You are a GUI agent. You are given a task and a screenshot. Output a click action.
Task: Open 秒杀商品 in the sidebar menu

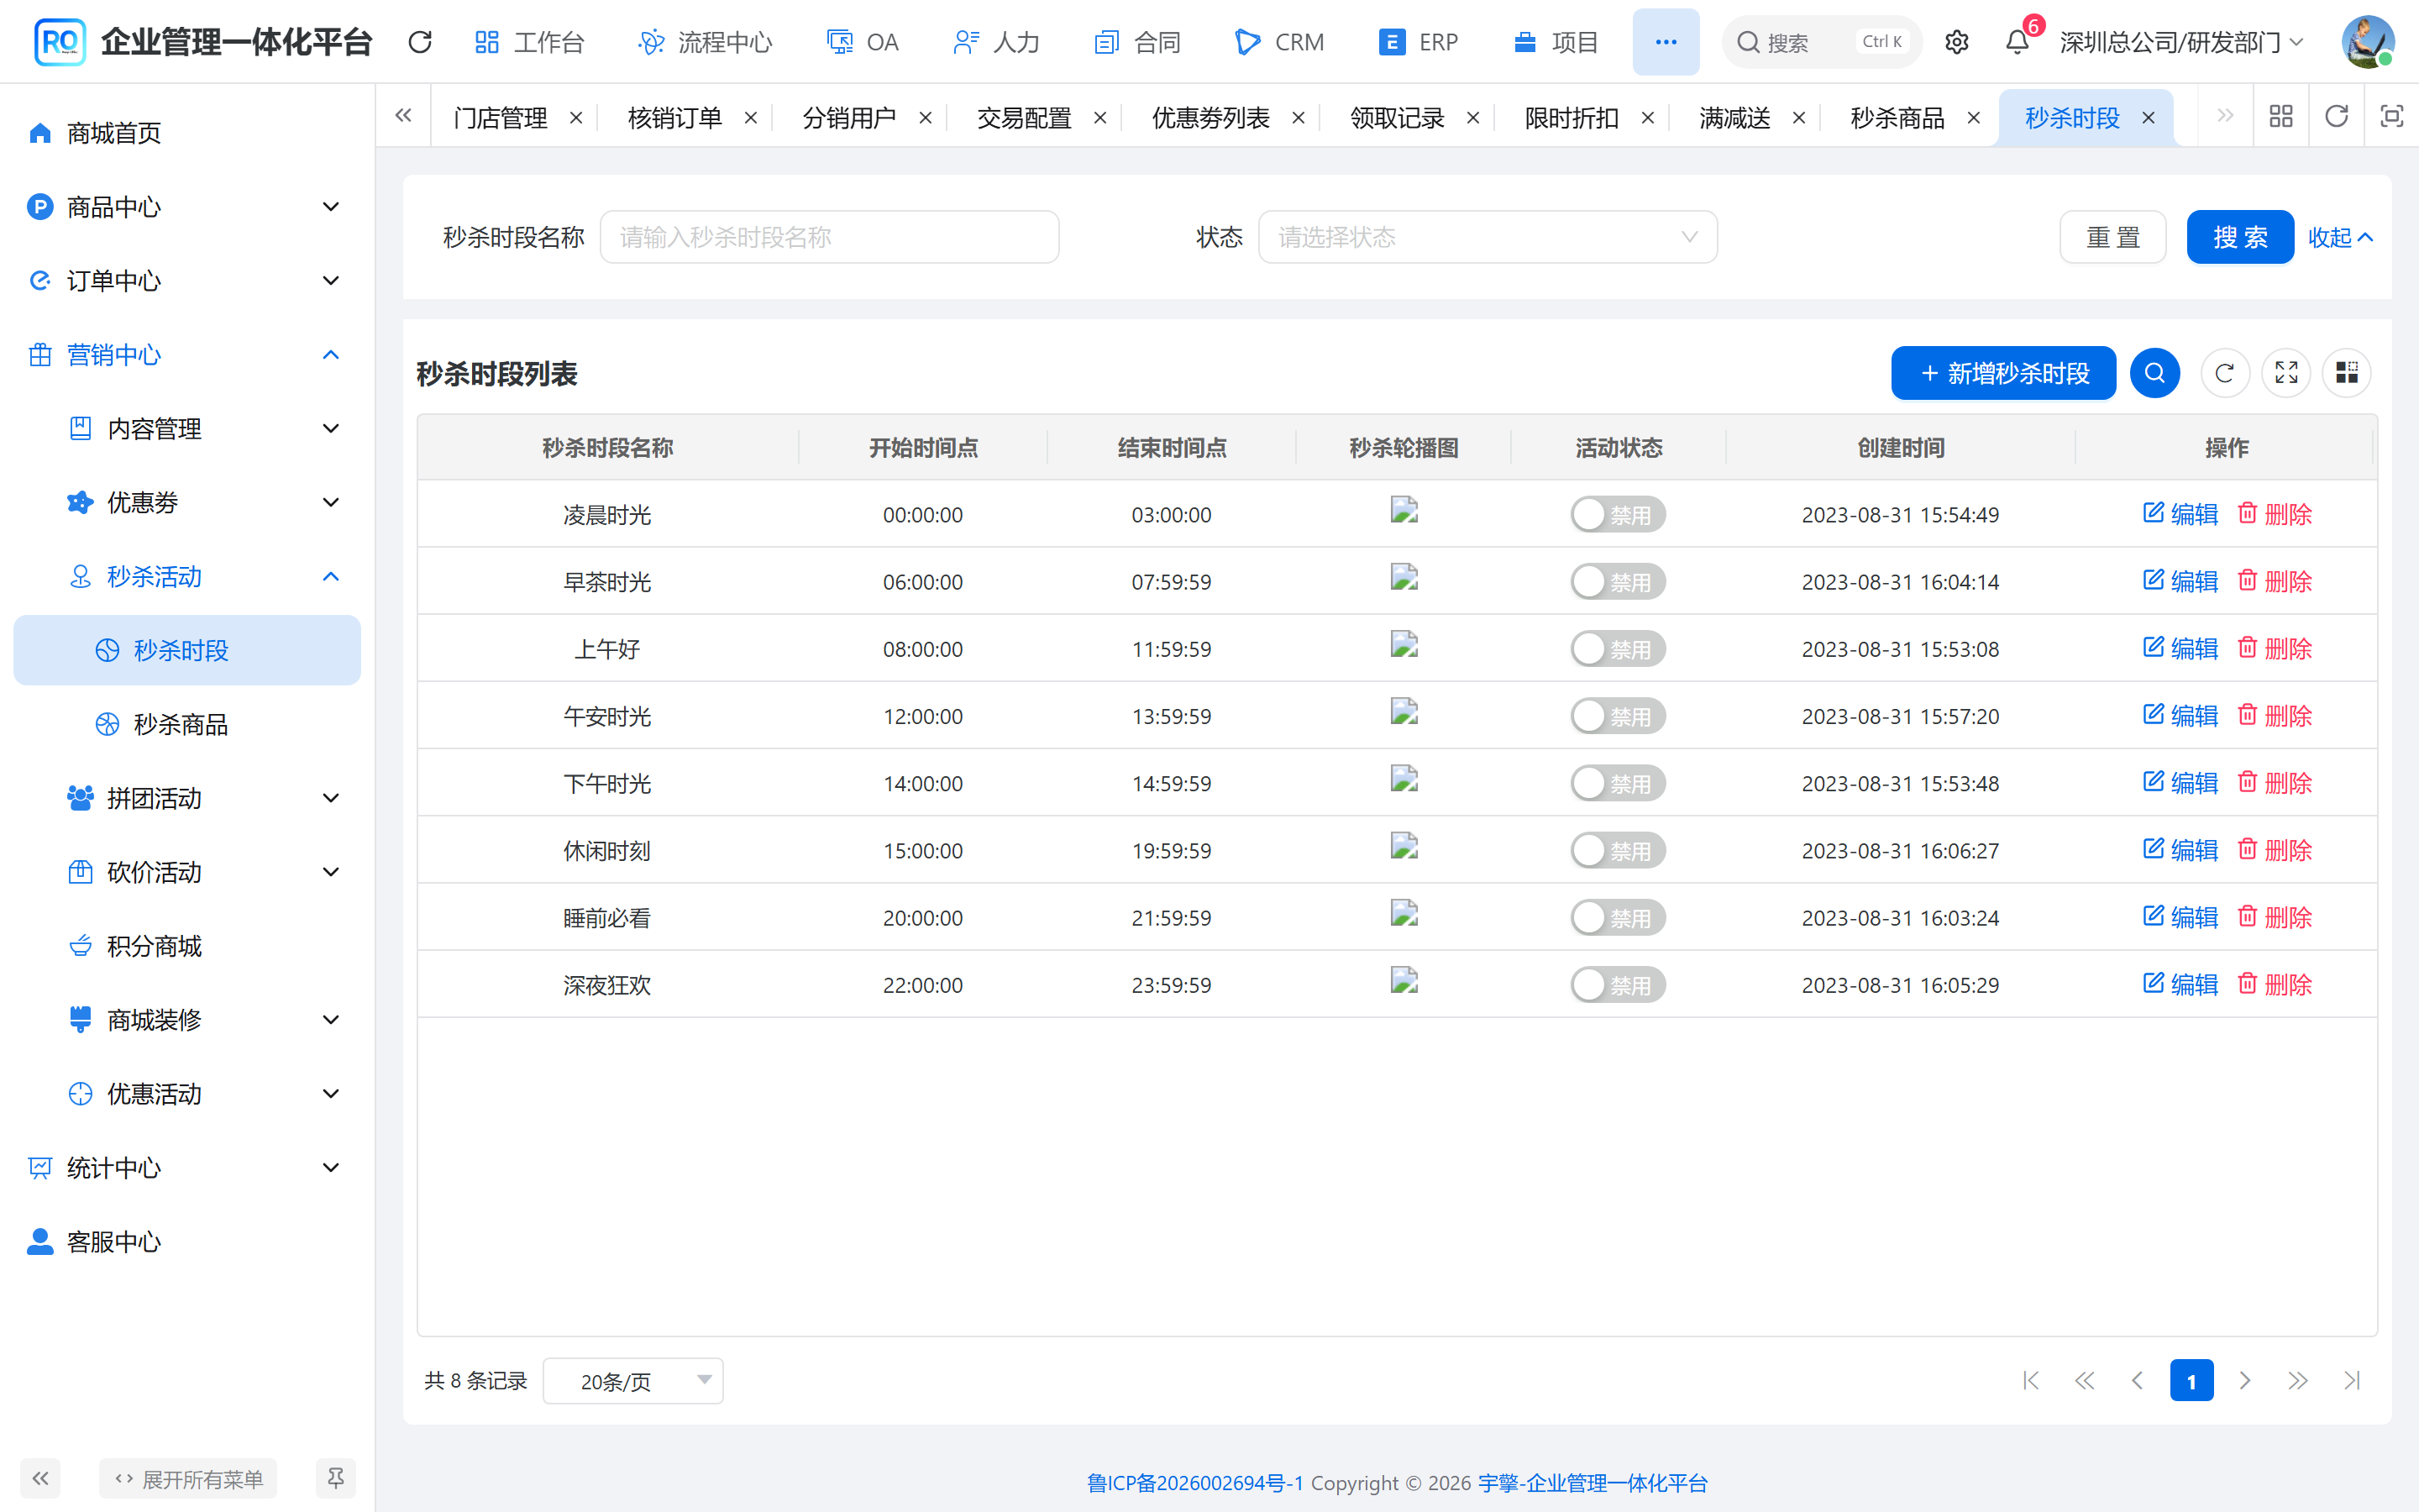[x=180, y=724]
